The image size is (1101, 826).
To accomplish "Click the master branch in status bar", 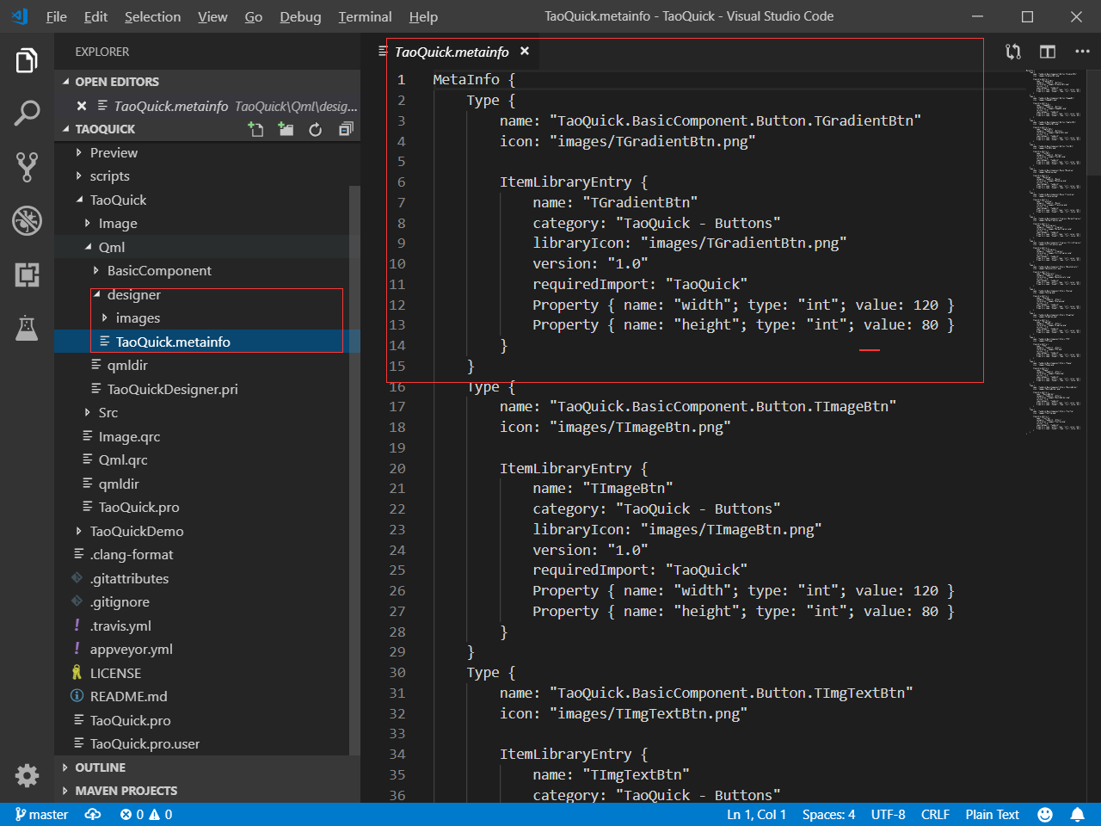I will click(x=41, y=815).
